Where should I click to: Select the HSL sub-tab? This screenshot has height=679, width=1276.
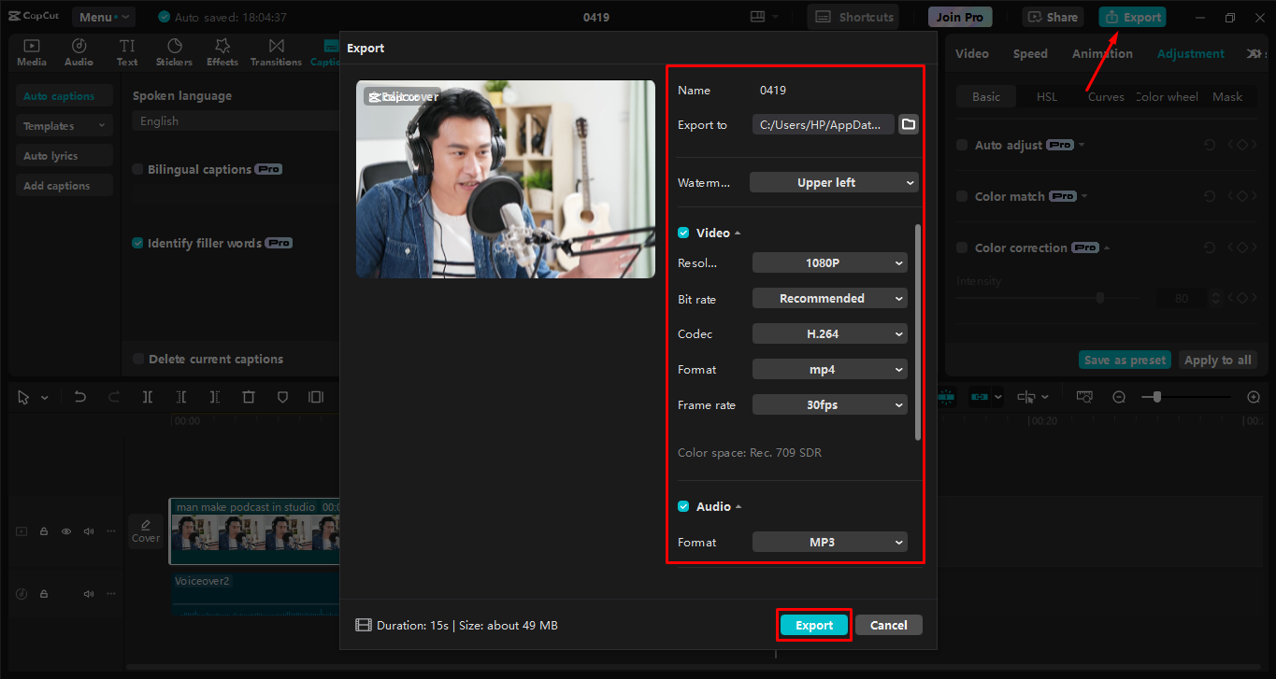[x=1047, y=97]
